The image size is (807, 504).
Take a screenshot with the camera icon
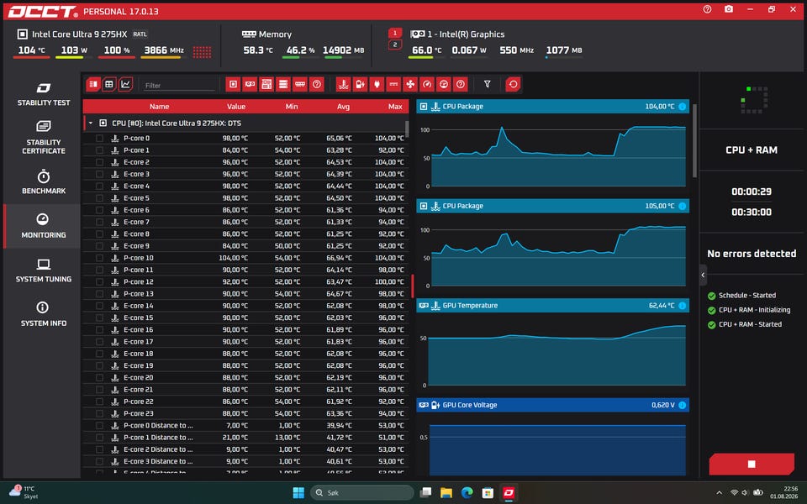729,9
